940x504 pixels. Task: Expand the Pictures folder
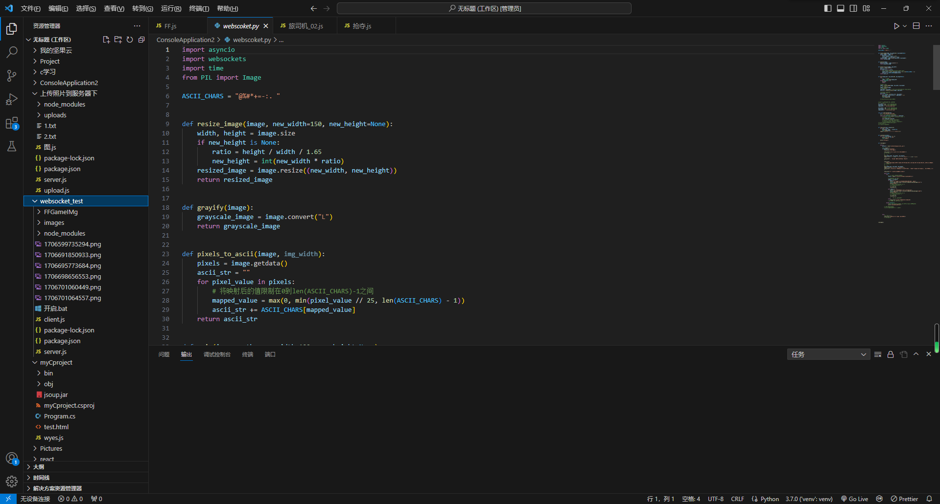[x=86, y=448]
